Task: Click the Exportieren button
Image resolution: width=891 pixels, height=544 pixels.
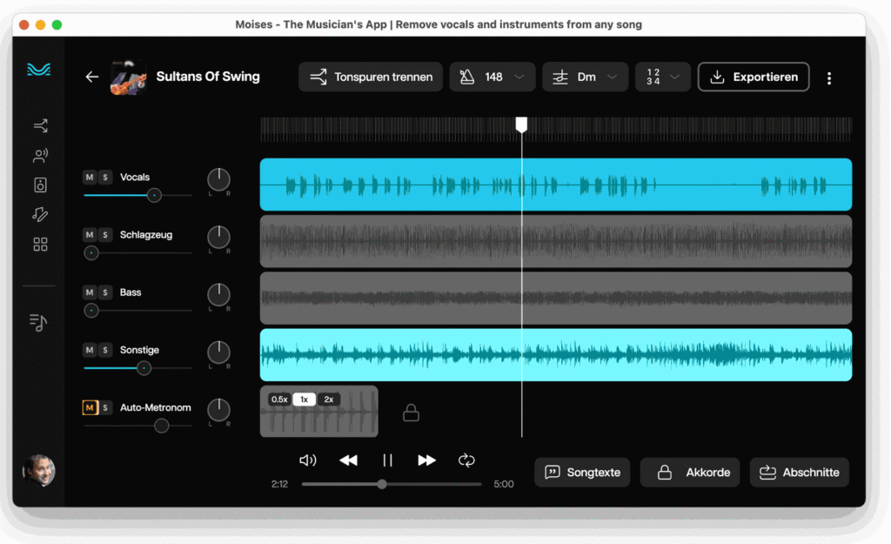Action: 754,77
